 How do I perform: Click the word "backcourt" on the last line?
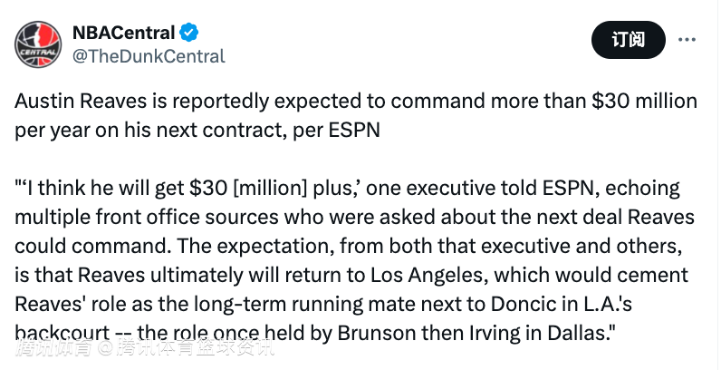tap(62, 333)
